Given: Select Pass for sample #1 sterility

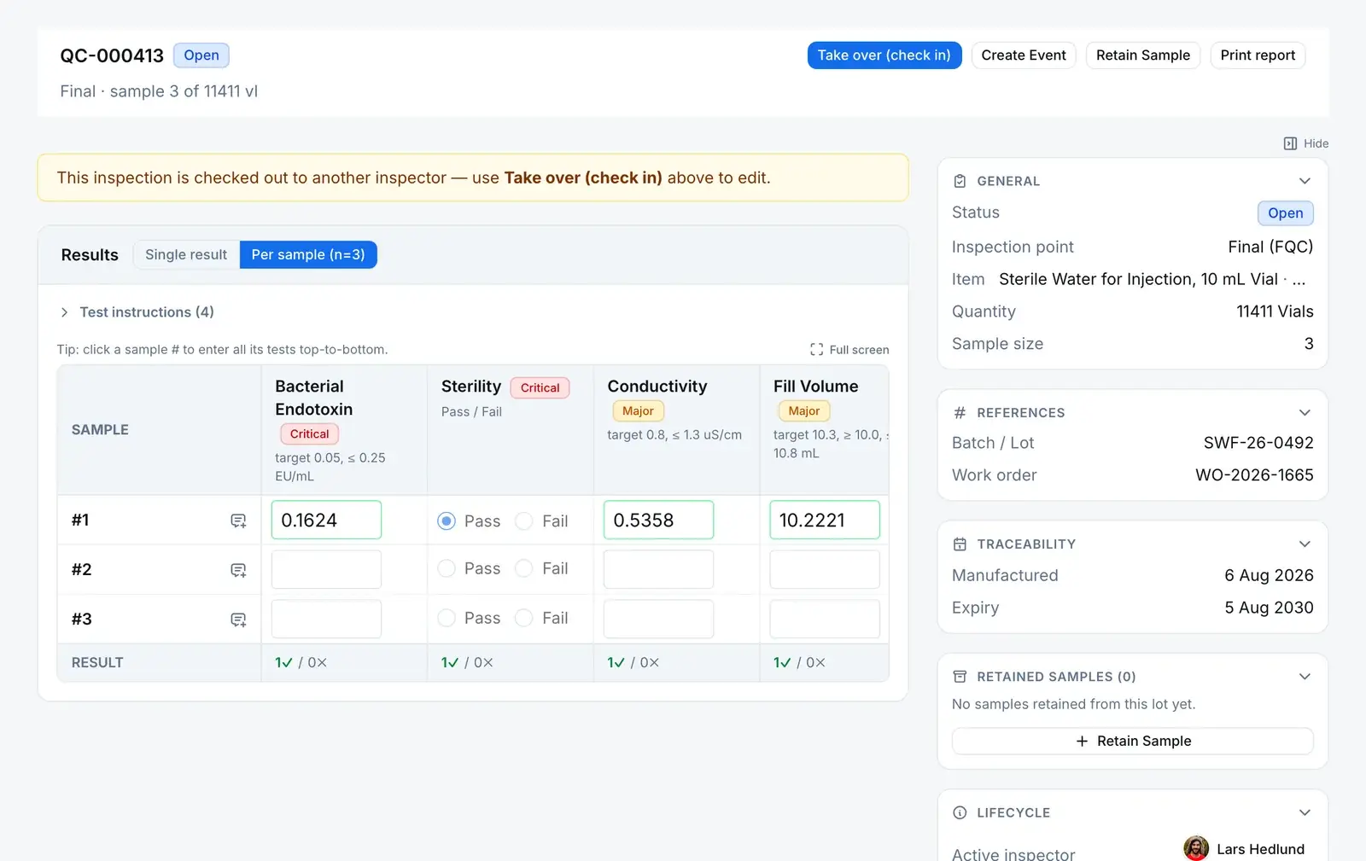Looking at the screenshot, I should click(x=447, y=521).
